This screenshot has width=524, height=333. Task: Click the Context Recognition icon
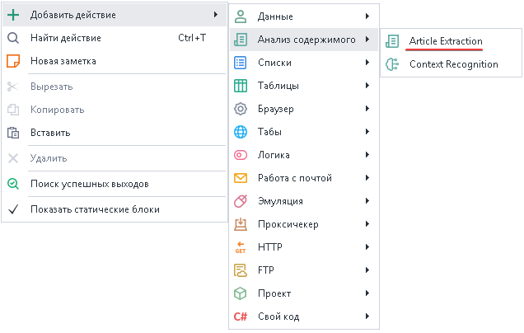click(x=392, y=64)
